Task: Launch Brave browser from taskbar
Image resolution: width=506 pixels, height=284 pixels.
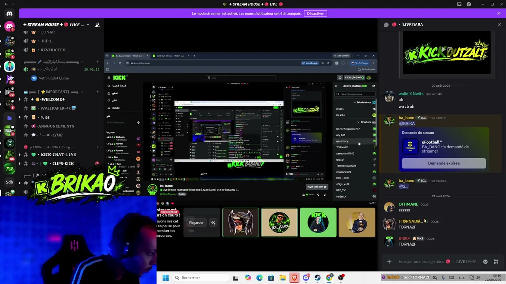Action: coord(295,278)
